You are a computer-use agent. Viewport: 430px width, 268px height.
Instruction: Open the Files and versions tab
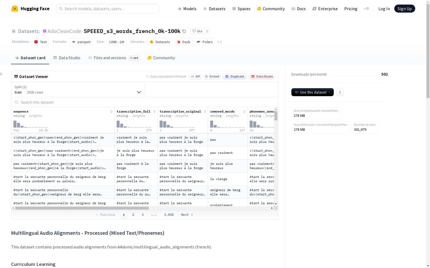tap(114, 58)
